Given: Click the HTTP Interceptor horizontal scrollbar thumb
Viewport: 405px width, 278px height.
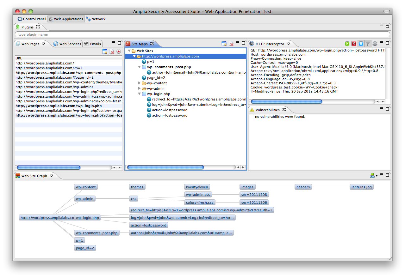Looking at the screenshot, I should point(286,102).
